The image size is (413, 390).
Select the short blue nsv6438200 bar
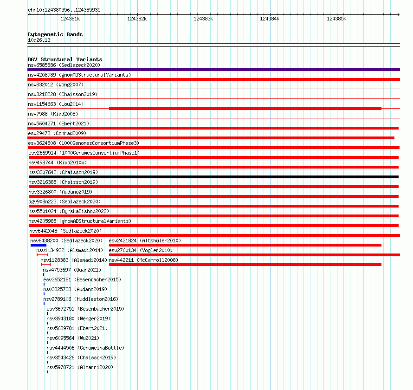tap(39, 245)
